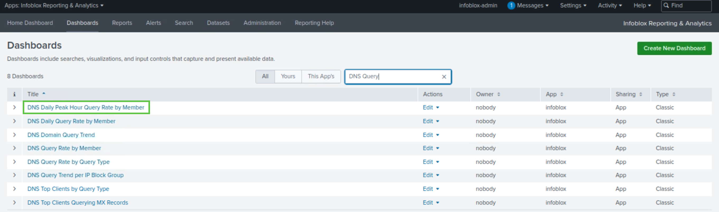The height and width of the screenshot is (212, 719).
Task: Expand the DNS Domain Query Trend row
Action: click(x=15, y=135)
